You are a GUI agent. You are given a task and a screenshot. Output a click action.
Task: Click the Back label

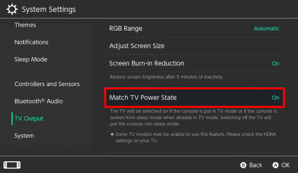256,165
